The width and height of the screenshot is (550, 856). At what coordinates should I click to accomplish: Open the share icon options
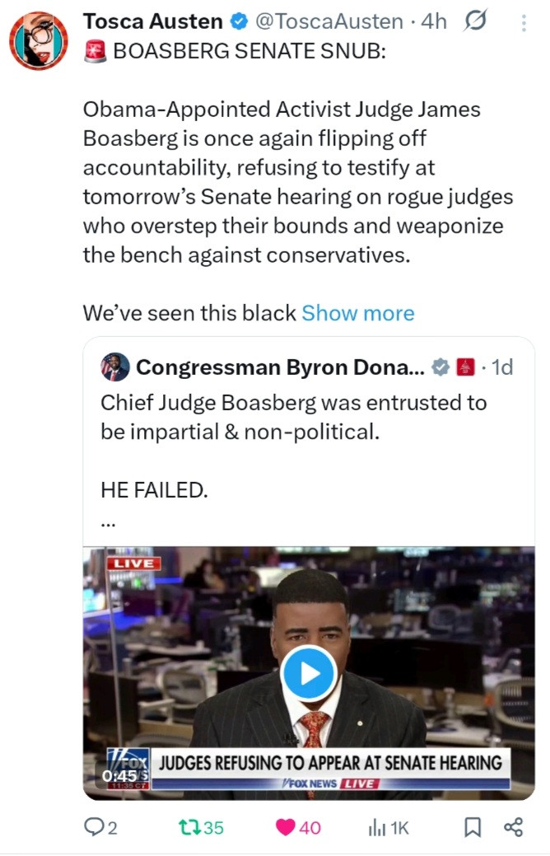coord(513,827)
